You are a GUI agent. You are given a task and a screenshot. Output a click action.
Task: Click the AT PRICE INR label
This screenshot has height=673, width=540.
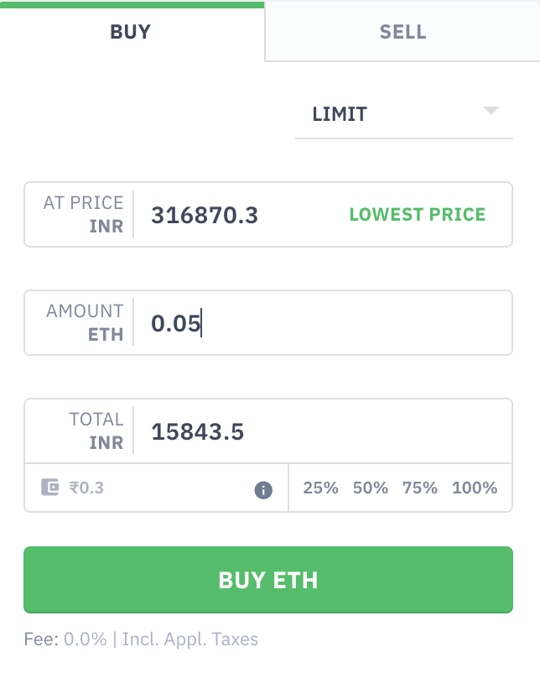pos(84,215)
